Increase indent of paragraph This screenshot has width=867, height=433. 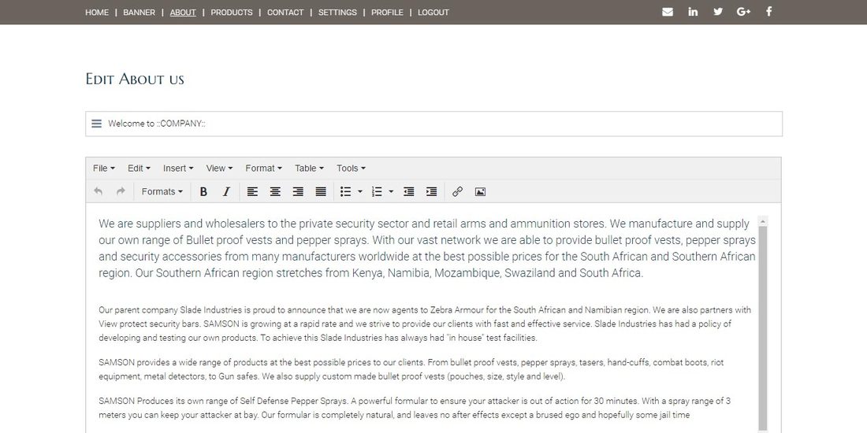[x=431, y=191]
